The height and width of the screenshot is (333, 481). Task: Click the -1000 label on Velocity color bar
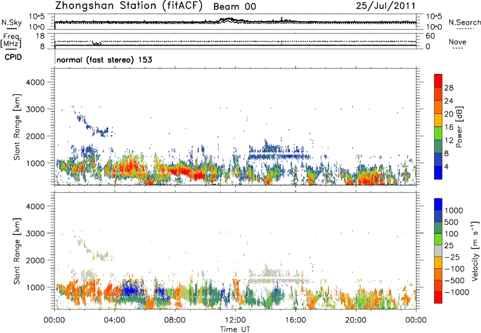click(457, 292)
